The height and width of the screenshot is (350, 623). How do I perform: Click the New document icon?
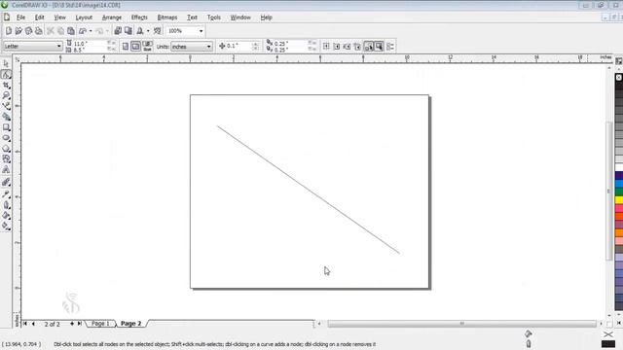pyautogui.click(x=9, y=31)
